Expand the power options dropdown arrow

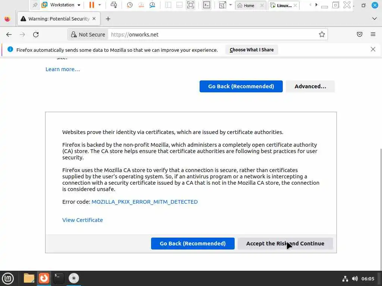coord(100,5)
